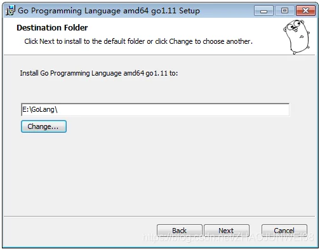Viewport: 320px width, 249px height.
Task: Click the Destination Folder heading
Action: tap(52, 28)
